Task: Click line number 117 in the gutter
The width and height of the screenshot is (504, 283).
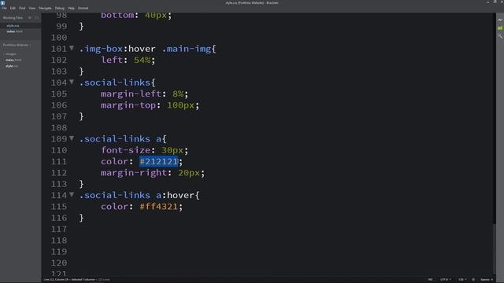Action: [x=59, y=229]
